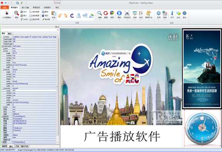The height and width of the screenshot is (152, 222).
Task: Select the second ribbon tab (常用操作)
Action: 14,7
